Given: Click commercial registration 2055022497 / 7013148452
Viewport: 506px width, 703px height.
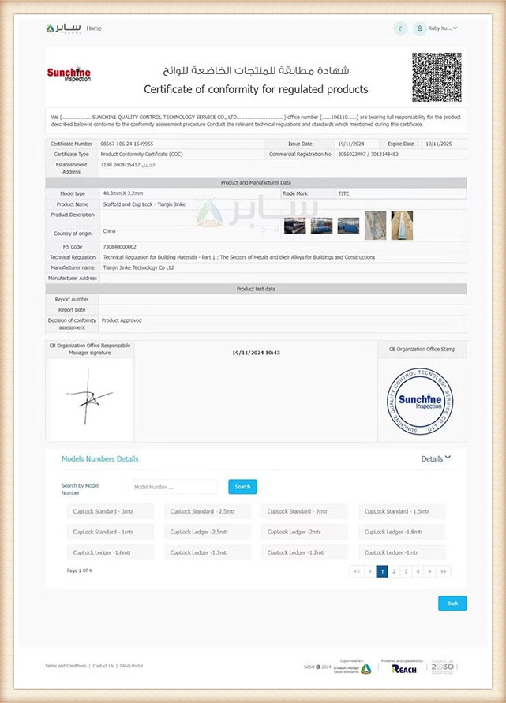Looking at the screenshot, I should [369, 154].
